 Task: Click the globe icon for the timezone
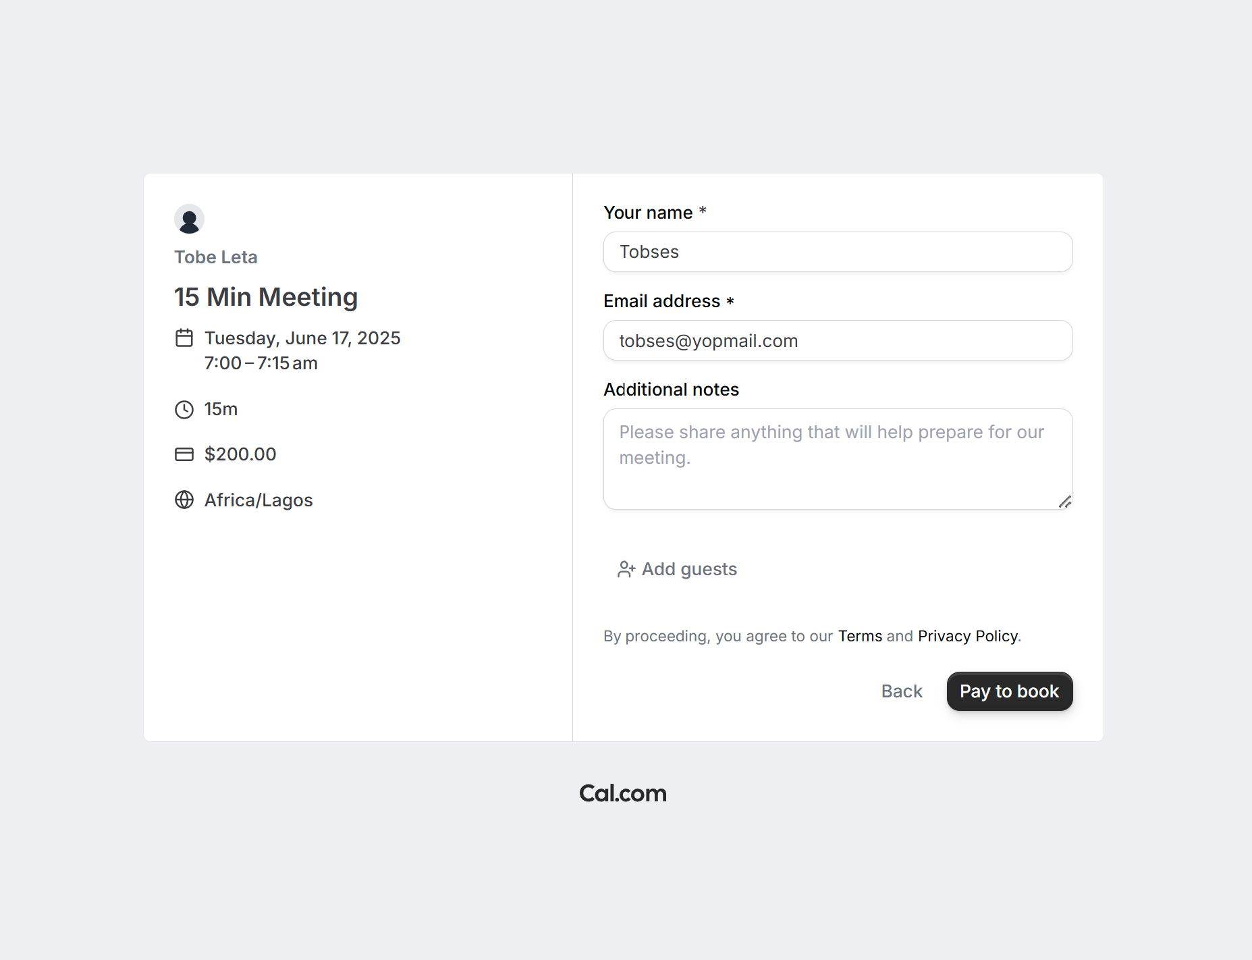pyautogui.click(x=184, y=500)
